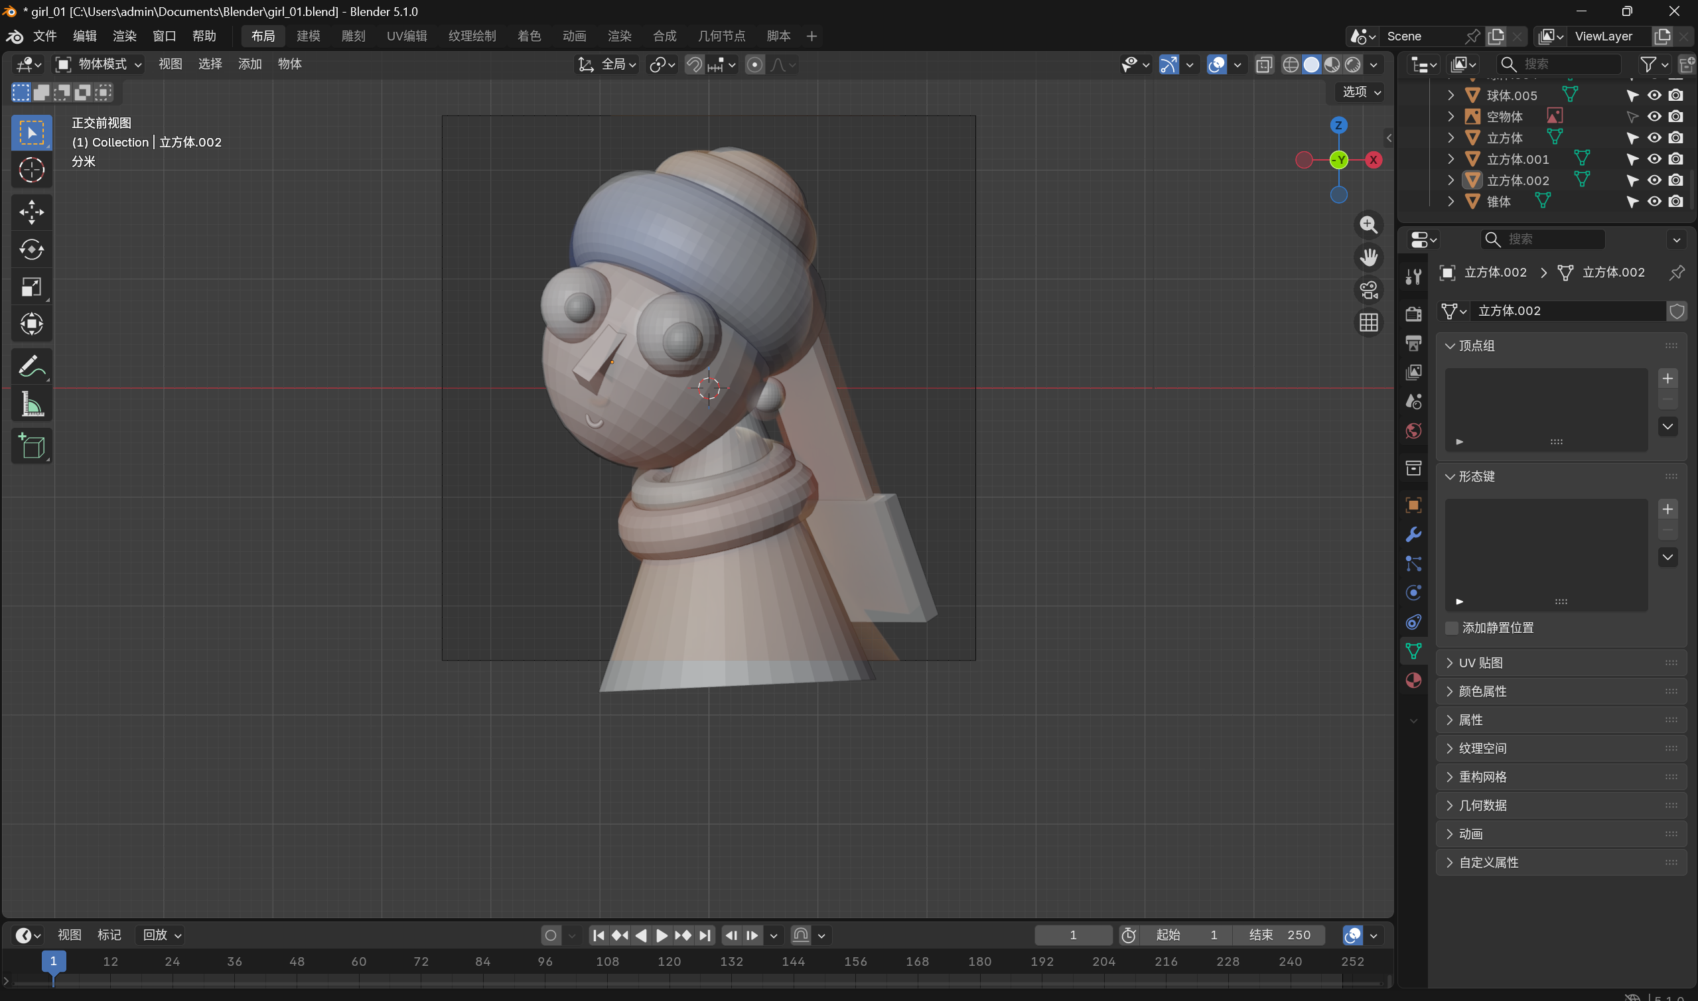Image resolution: width=1698 pixels, height=1001 pixels.
Task: Click the Add Cube tool
Action: (x=31, y=446)
